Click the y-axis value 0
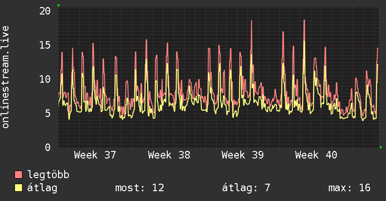Screen dimensions: 386x201 click(48, 147)
